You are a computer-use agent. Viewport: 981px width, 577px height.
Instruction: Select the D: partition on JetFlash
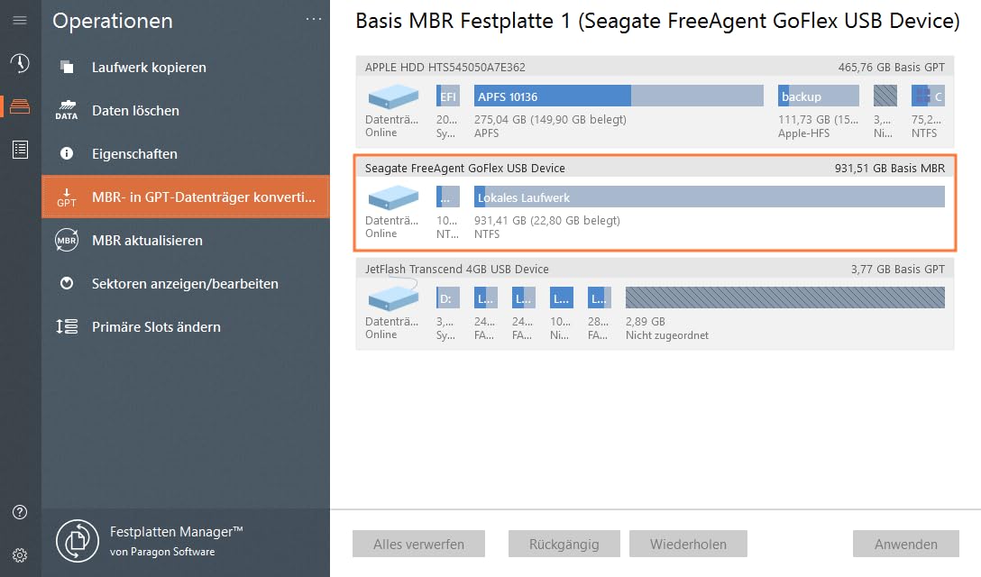click(x=448, y=298)
